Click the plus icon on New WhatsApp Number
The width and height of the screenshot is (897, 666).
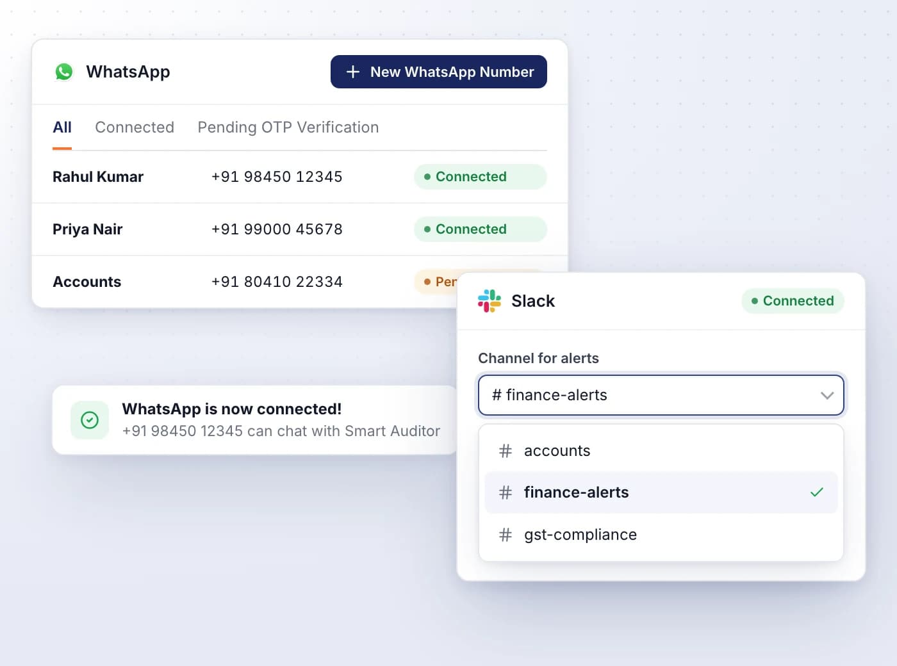pyautogui.click(x=353, y=72)
